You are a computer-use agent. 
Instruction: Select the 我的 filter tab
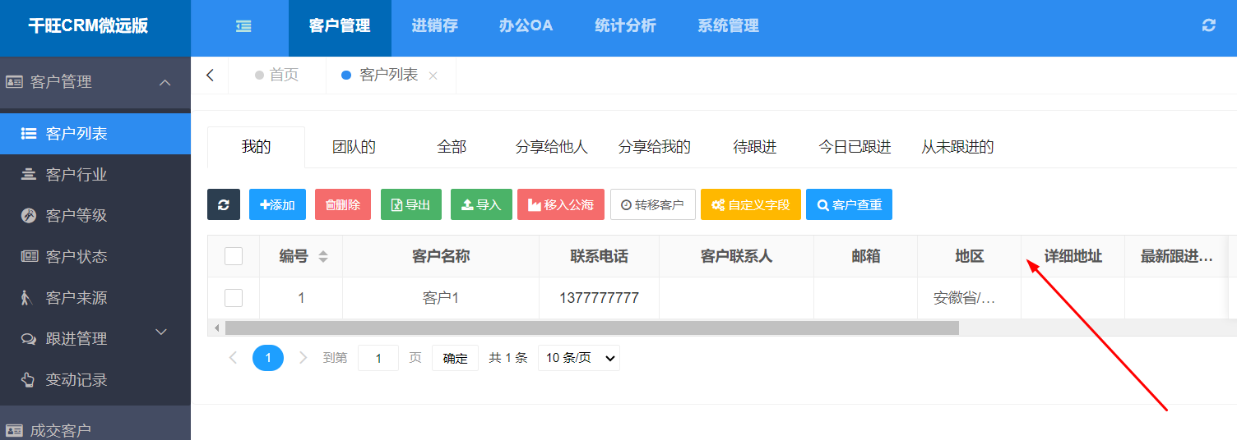pyautogui.click(x=256, y=147)
